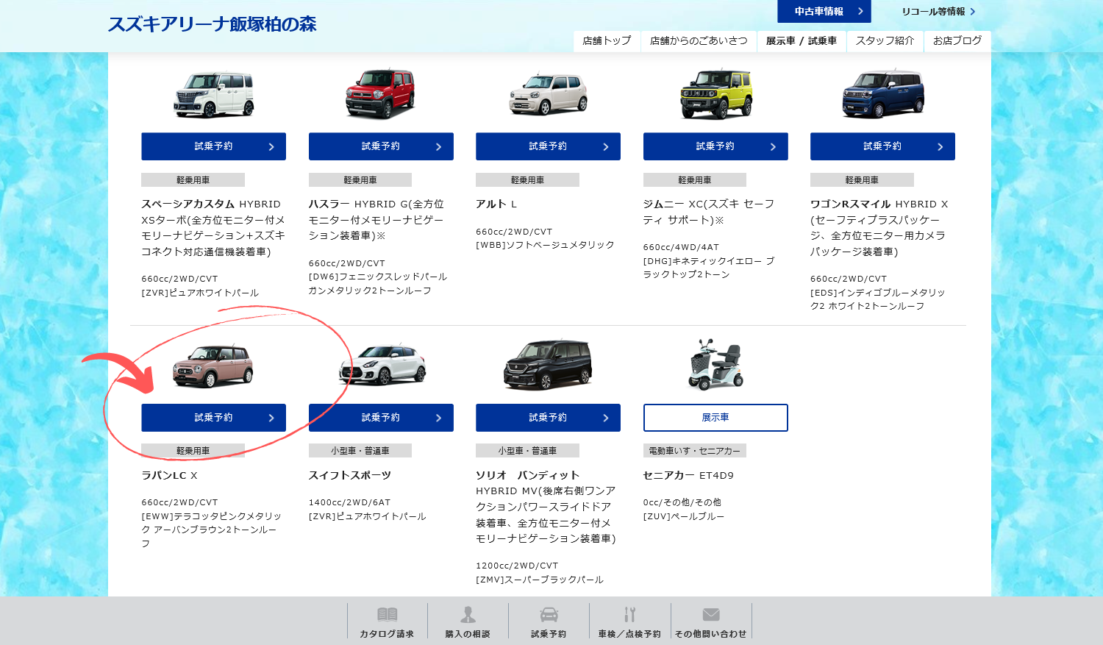Click the スペーシアカスタム HYBRID model name
Image resolution: width=1103 pixels, height=645 pixels.
[211, 204]
